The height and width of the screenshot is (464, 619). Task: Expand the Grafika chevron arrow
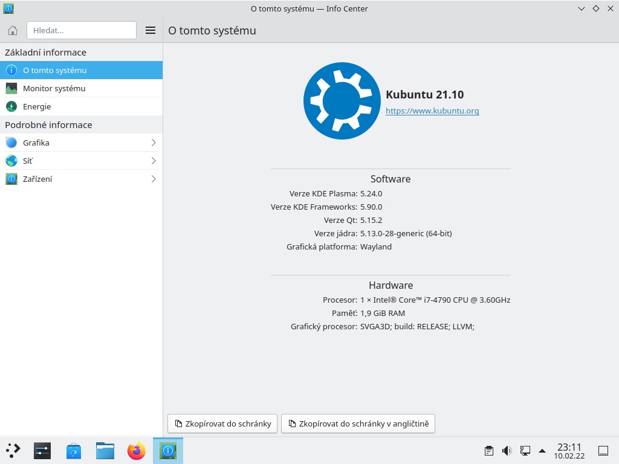point(154,143)
